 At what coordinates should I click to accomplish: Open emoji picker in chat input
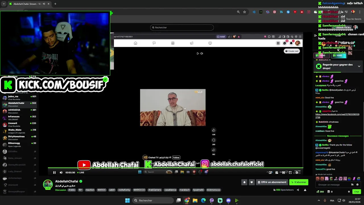pos(357,185)
